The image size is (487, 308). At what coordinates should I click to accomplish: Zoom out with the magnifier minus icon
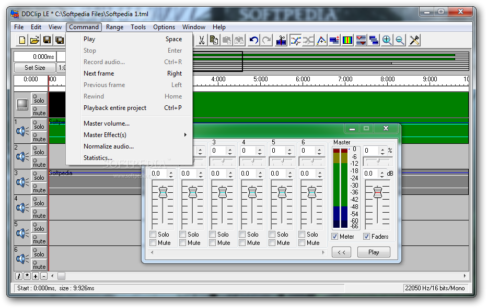click(x=400, y=40)
